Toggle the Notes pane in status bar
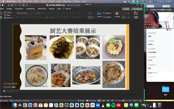This screenshot has width=174, height=109. coord(81,101)
